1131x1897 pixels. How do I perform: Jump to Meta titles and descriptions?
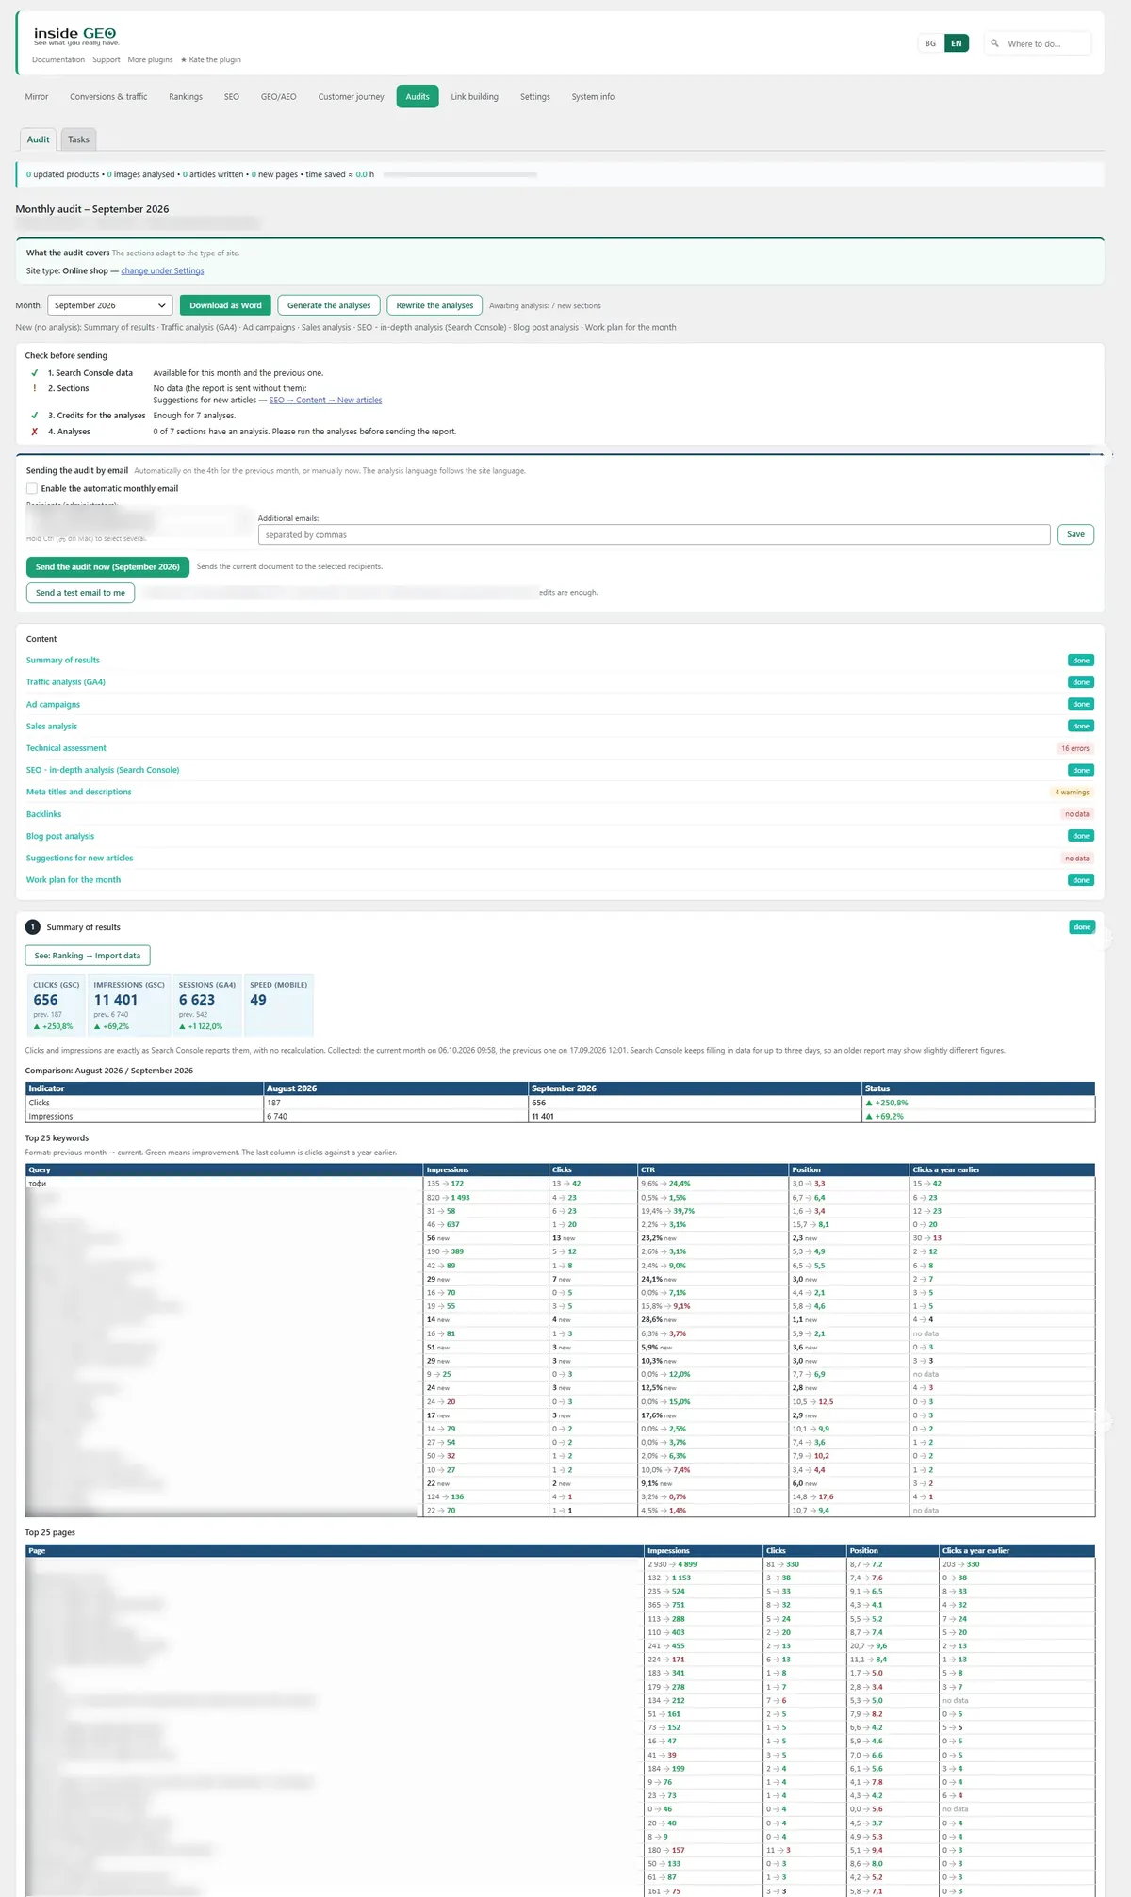click(79, 793)
